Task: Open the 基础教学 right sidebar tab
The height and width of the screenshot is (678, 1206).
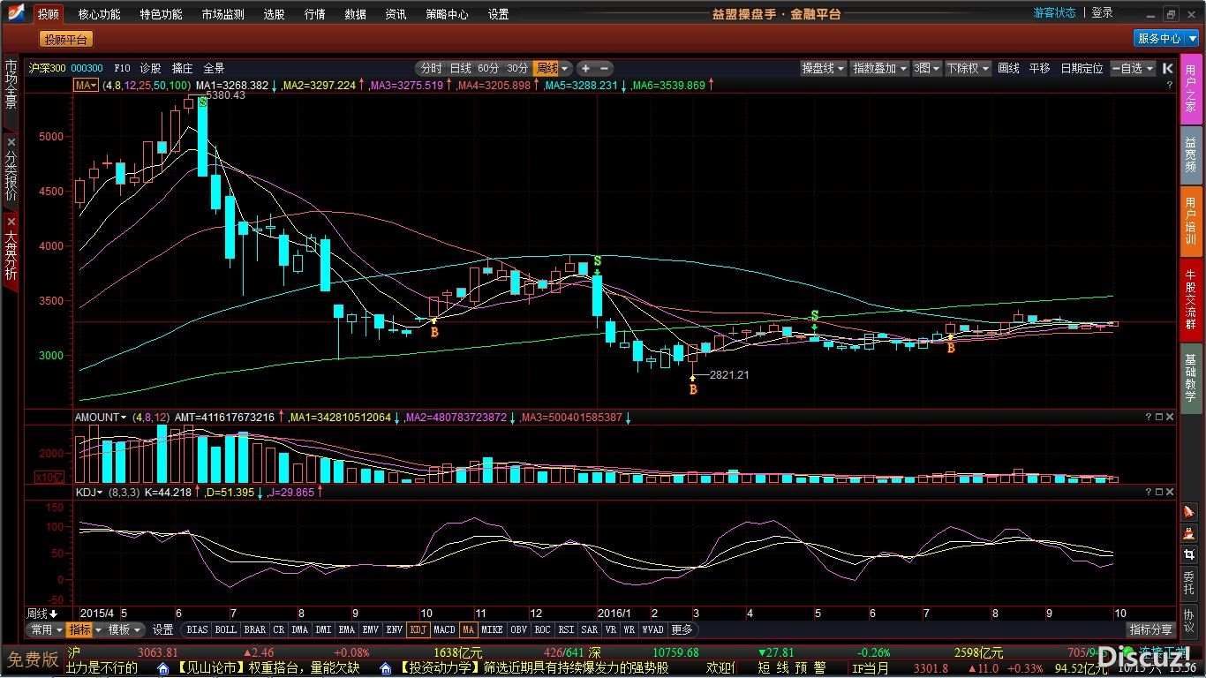Action: coord(1190,379)
